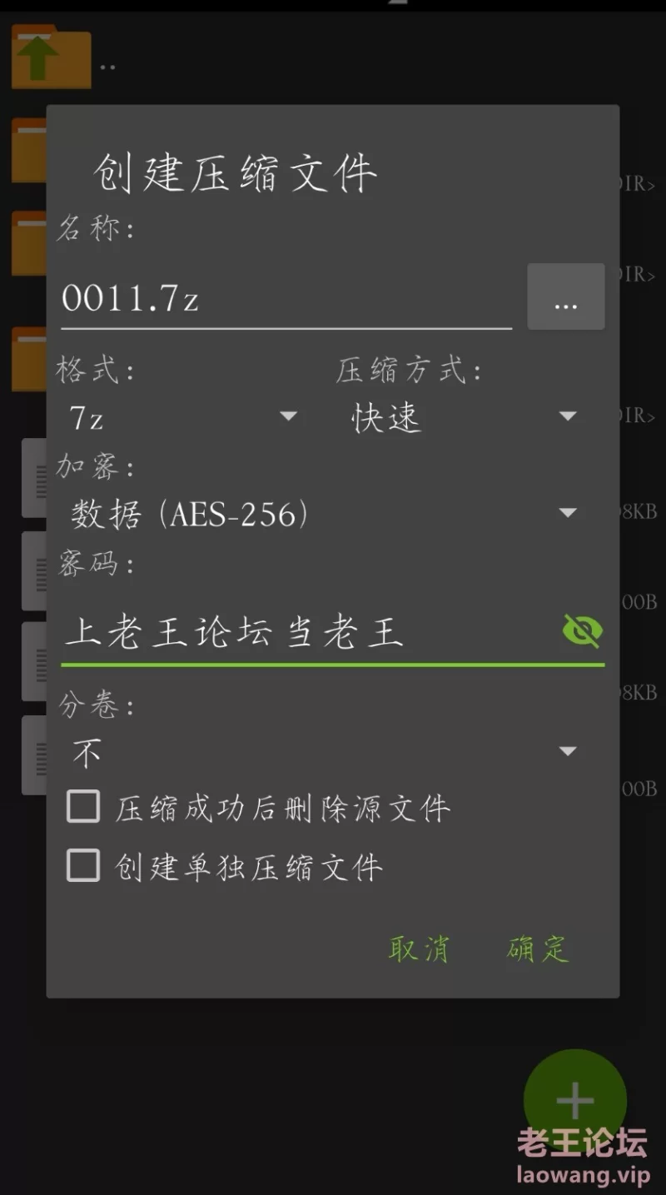This screenshot has width=666, height=1195.
Task: Tap the green plus floating button
Action: 574,1101
